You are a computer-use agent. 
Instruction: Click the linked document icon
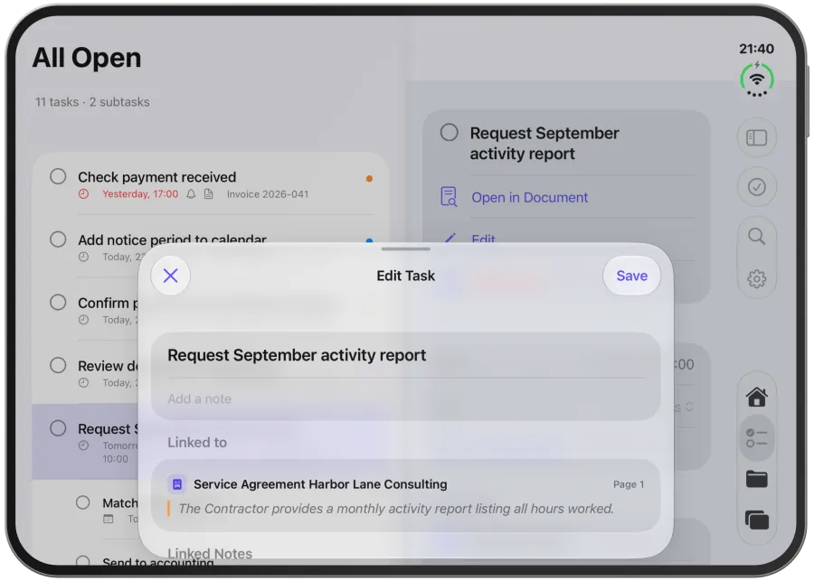click(x=177, y=484)
